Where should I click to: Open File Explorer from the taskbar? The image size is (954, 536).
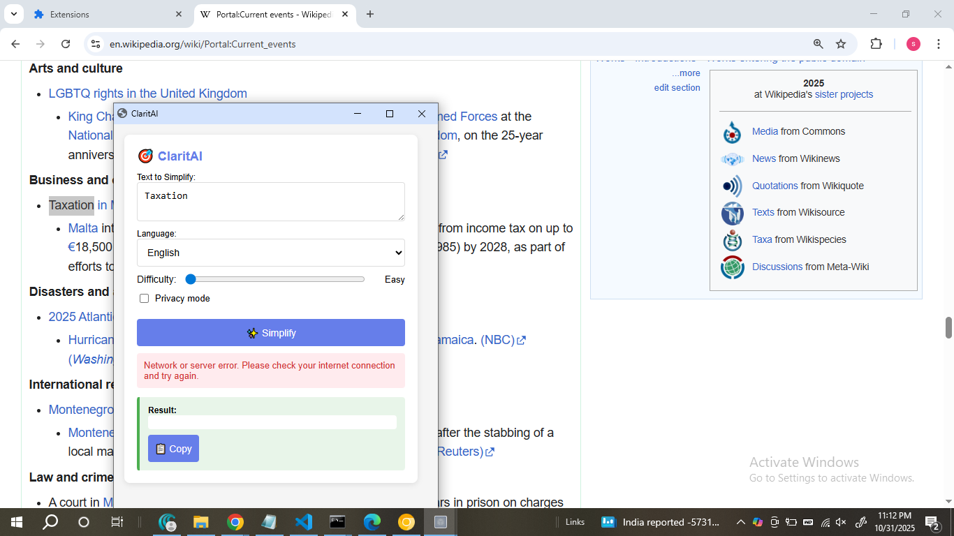[201, 522]
